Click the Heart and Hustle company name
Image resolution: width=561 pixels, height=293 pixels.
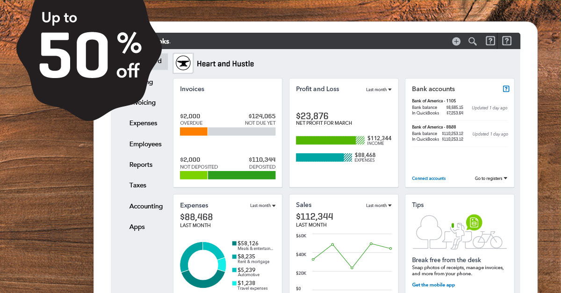(x=225, y=64)
